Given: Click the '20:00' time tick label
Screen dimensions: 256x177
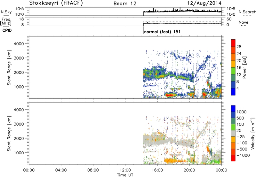Looking at the screenshot, I should (x=189, y=170).
